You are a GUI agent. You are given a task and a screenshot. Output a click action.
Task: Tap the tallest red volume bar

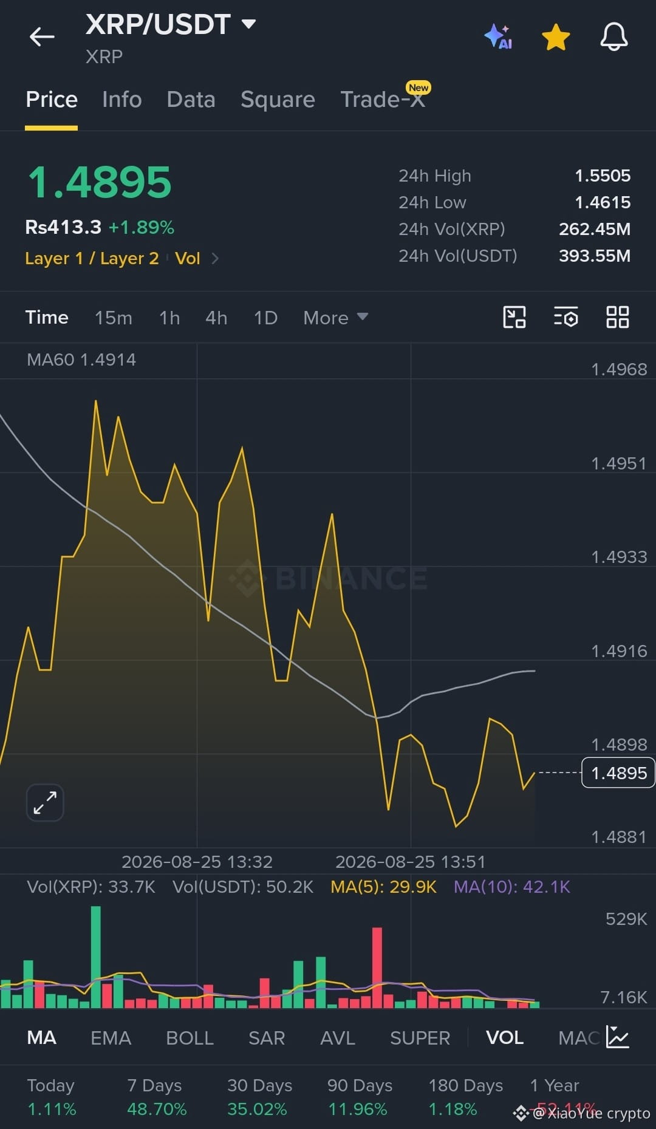[377, 967]
